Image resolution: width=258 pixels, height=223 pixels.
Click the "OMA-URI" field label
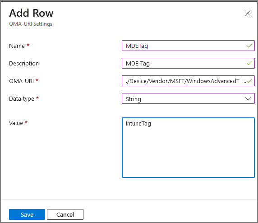pos(21,81)
